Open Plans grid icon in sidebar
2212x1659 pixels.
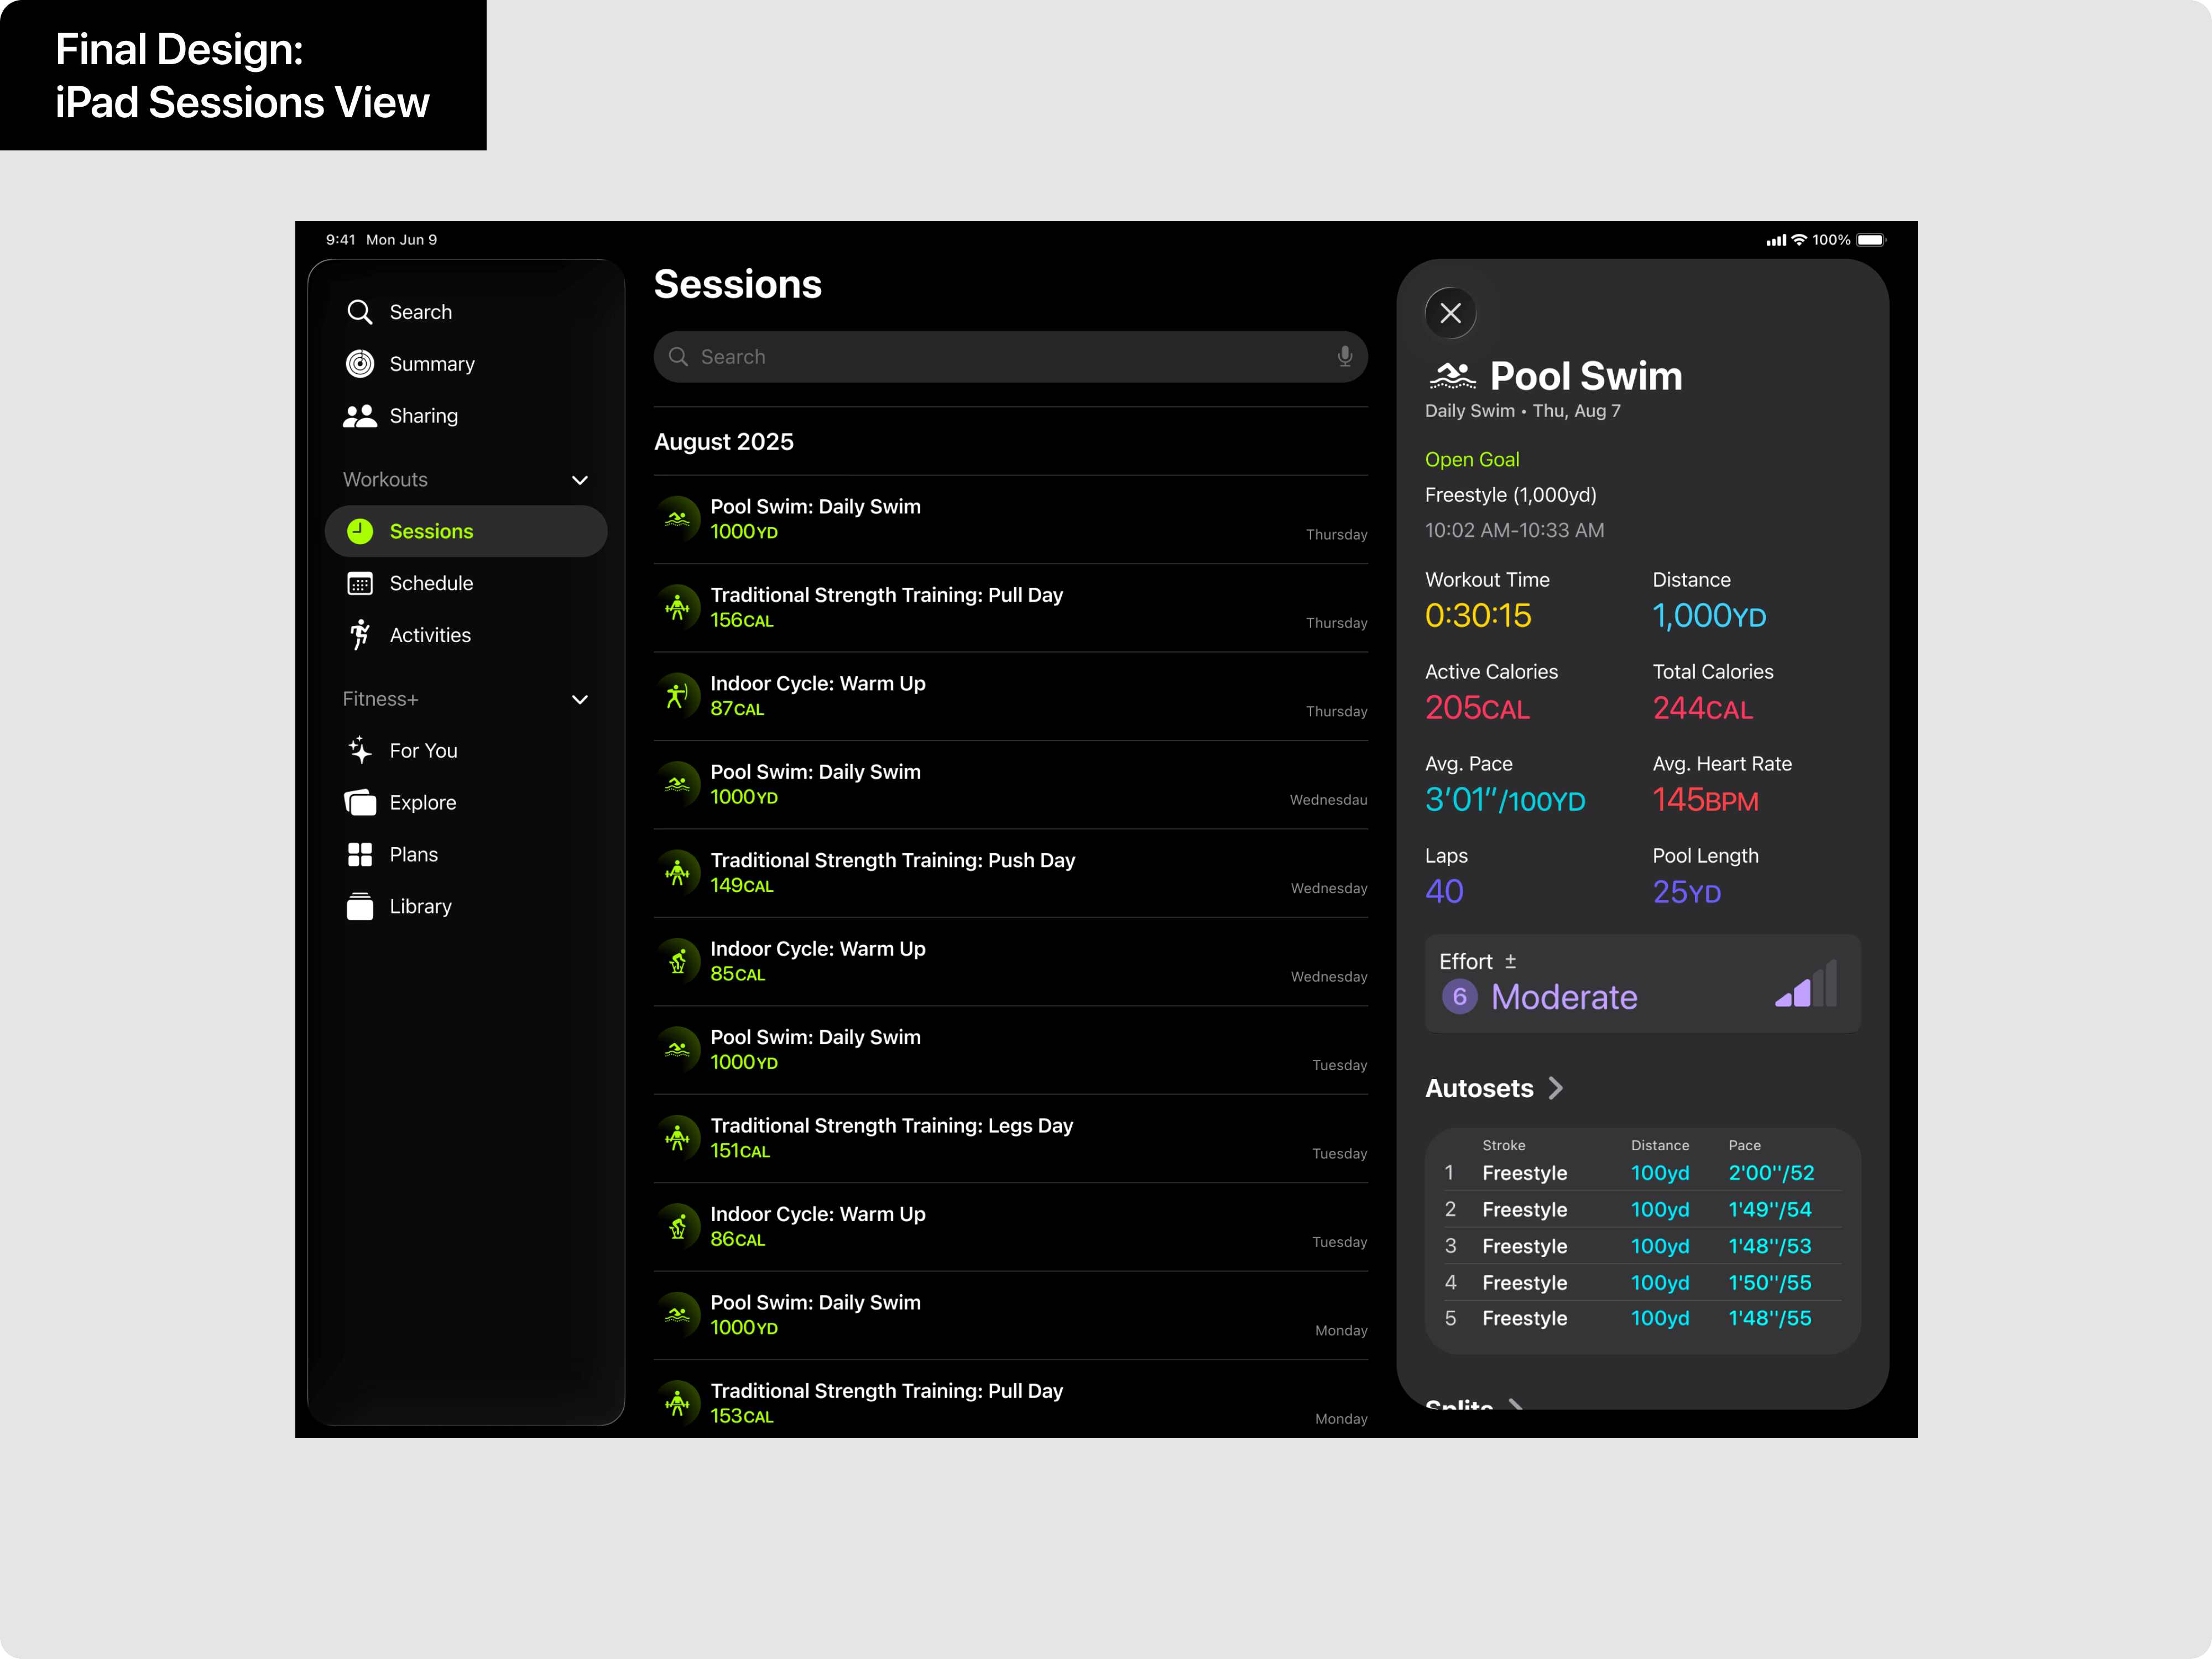tap(360, 854)
